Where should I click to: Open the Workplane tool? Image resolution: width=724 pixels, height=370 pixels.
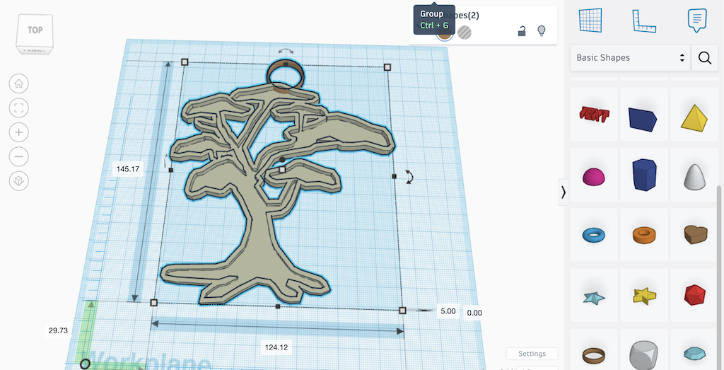(x=590, y=20)
